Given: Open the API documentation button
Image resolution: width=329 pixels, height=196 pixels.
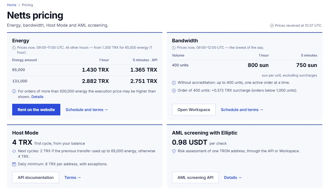Looking at the screenshot, I should (x=36, y=177).
